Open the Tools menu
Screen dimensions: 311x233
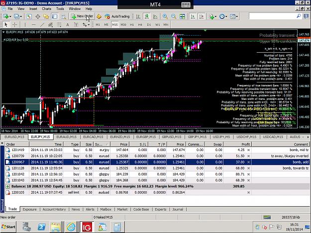coord(60,9)
